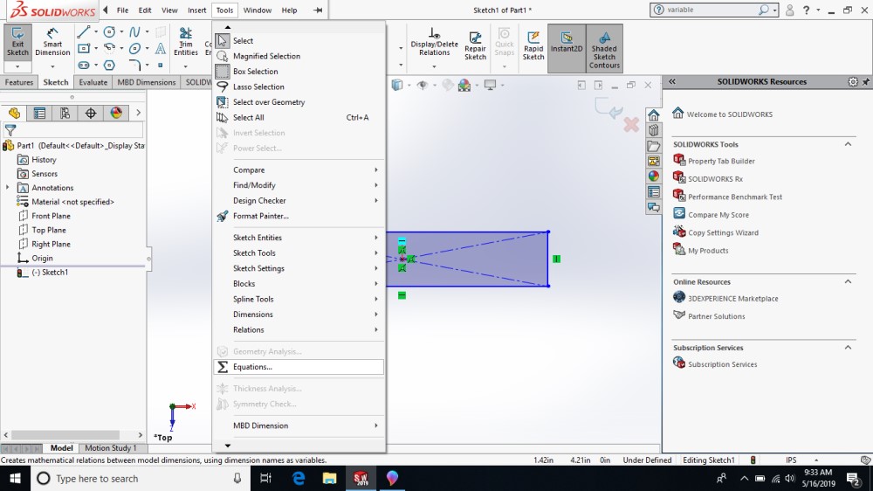Pick the Spline sketch tool
This screenshot has width=873, height=491.
134,31
